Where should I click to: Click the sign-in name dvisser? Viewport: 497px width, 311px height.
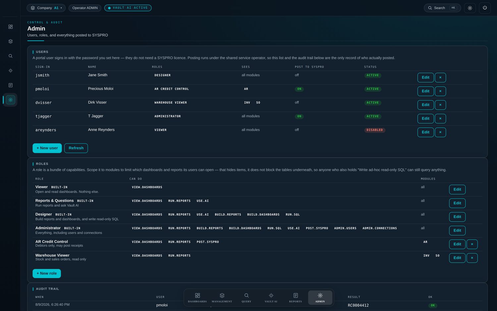coord(43,103)
